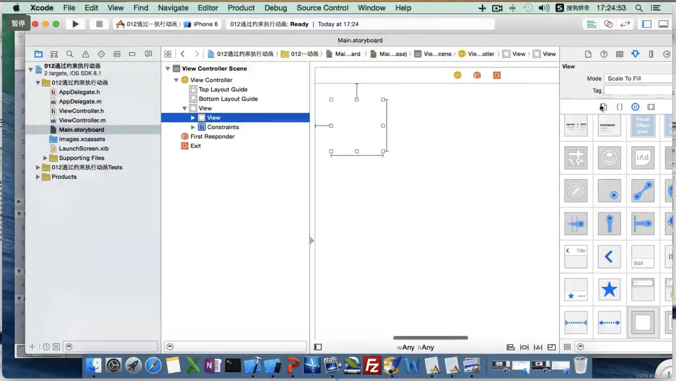Toggle the Debug area visibility
The height and width of the screenshot is (381, 676).
[x=663, y=24]
